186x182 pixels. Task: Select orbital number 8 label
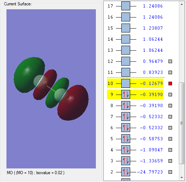[112, 106]
